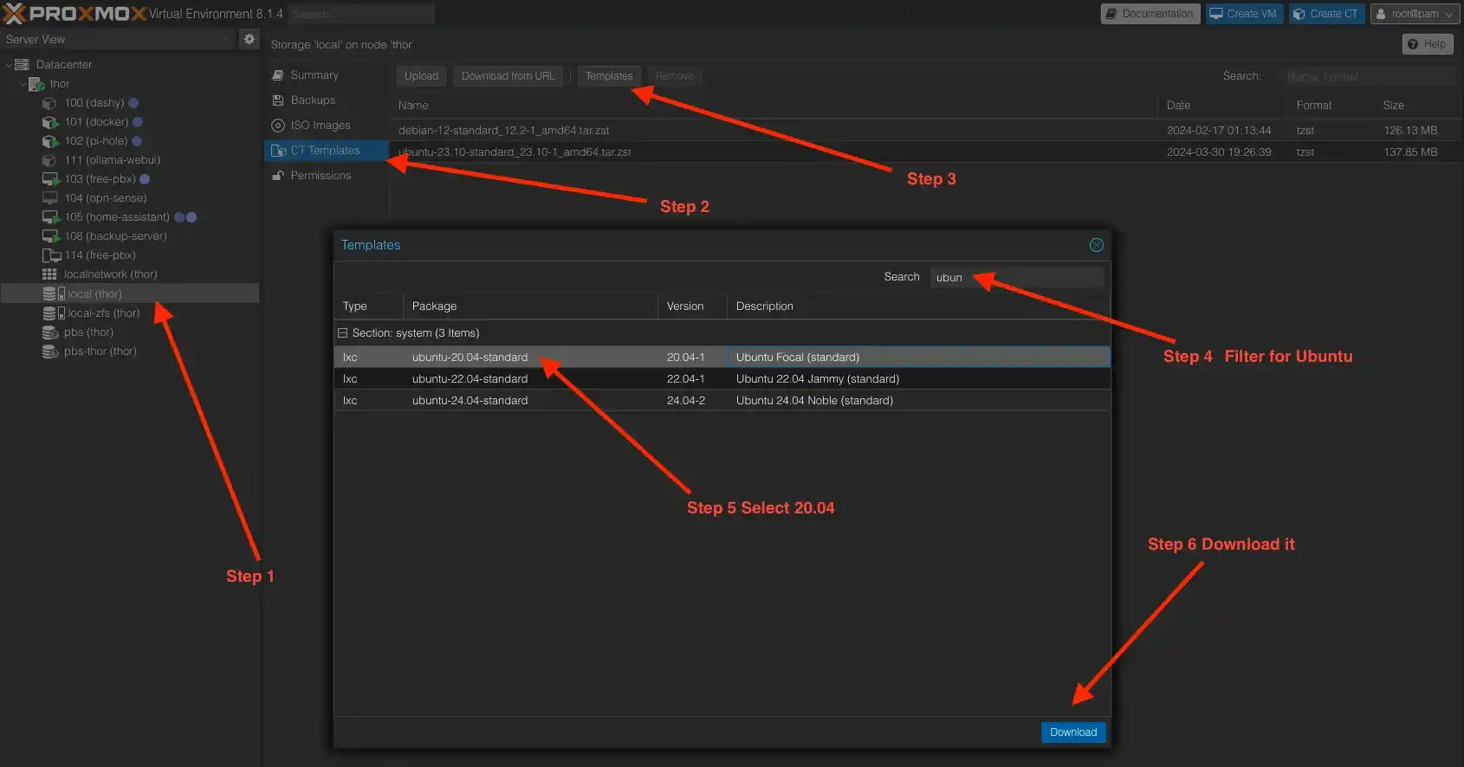Open the root@pam user menu
Screen dimensions: 1464x767
[1414, 14]
